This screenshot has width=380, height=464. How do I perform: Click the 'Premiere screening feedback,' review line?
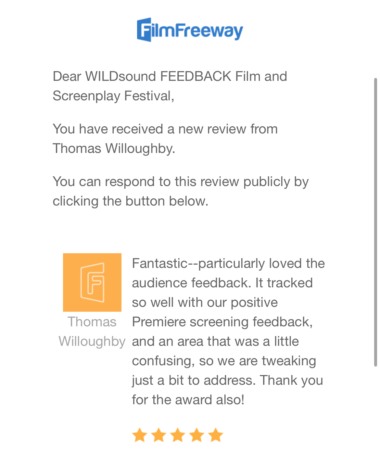click(x=222, y=322)
